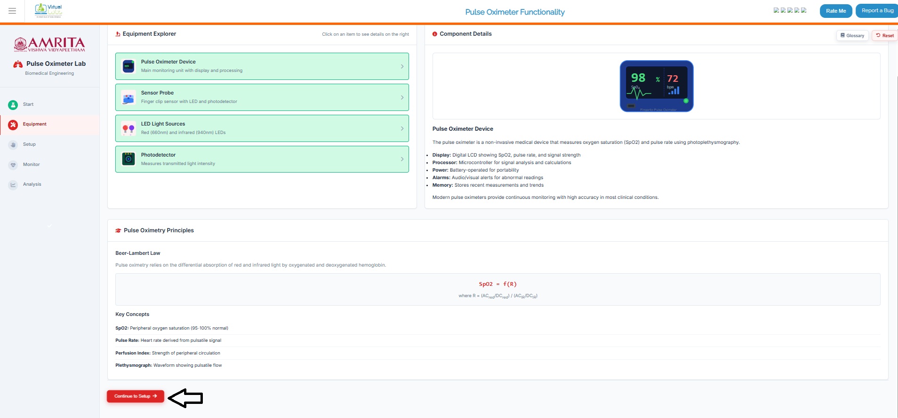The width and height of the screenshot is (898, 418).
Task: Click the Pulse Oximeter Device icon
Action: point(128,66)
